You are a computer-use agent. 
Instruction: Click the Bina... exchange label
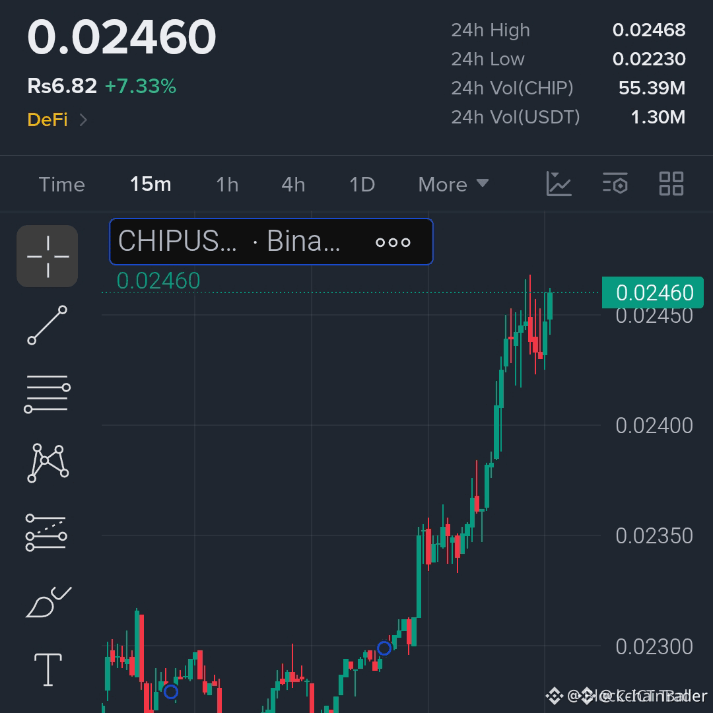[303, 240]
